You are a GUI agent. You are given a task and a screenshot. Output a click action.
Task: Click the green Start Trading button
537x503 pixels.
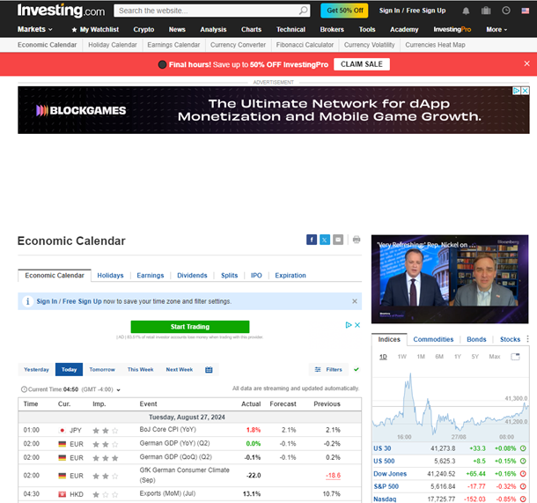coord(190,327)
